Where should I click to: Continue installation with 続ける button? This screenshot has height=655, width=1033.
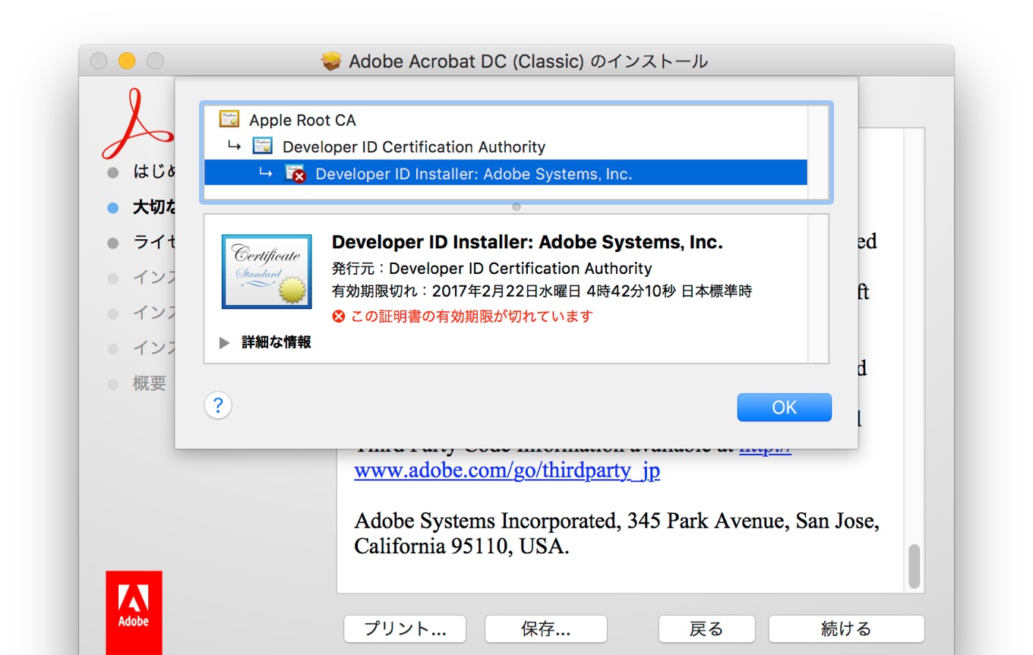846,629
